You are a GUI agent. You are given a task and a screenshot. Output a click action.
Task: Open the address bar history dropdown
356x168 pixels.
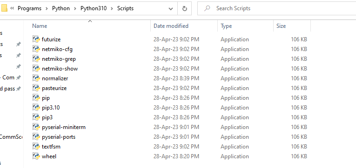point(171,9)
